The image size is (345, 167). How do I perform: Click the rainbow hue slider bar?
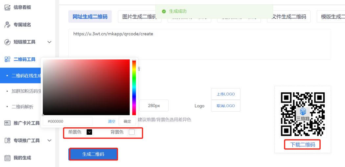[134, 87]
